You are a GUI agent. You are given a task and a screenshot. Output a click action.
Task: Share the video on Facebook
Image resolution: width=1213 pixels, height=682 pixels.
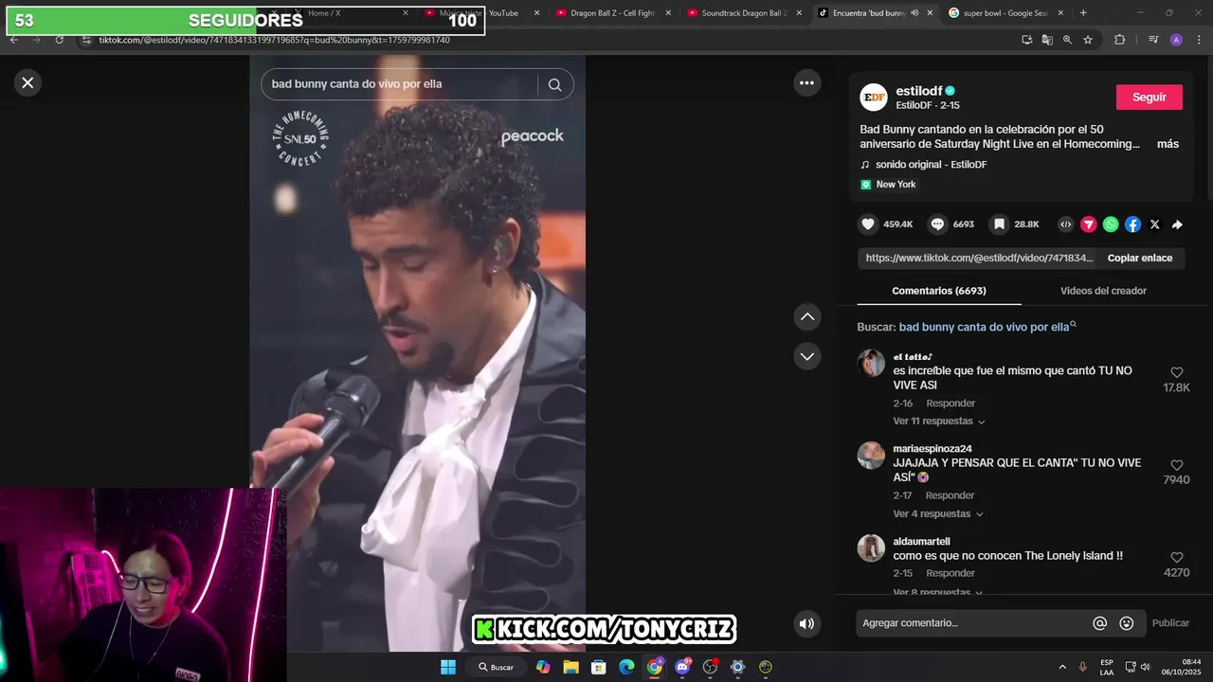(1132, 224)
